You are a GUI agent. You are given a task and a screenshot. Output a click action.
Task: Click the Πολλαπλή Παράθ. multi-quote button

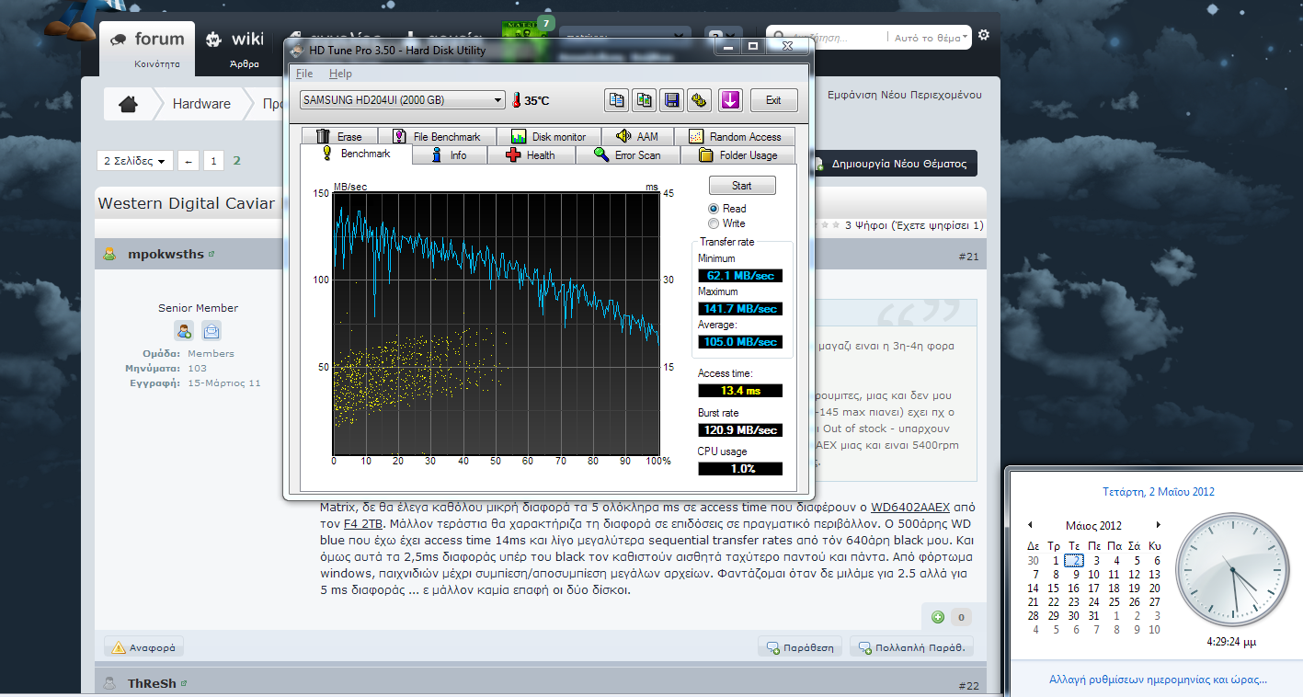pos(911,647)
